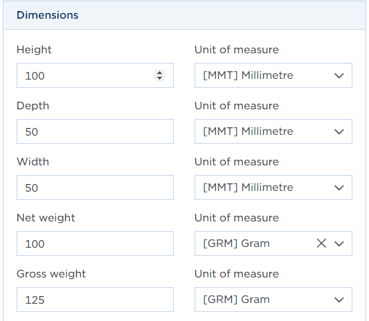The image size is (369, 321).
Task: Expand the Net weight unit chevron arrow
Action: pos(339,244)
